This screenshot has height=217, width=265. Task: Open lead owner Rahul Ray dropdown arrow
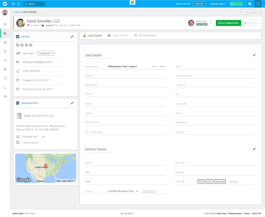tap(211, 23)
